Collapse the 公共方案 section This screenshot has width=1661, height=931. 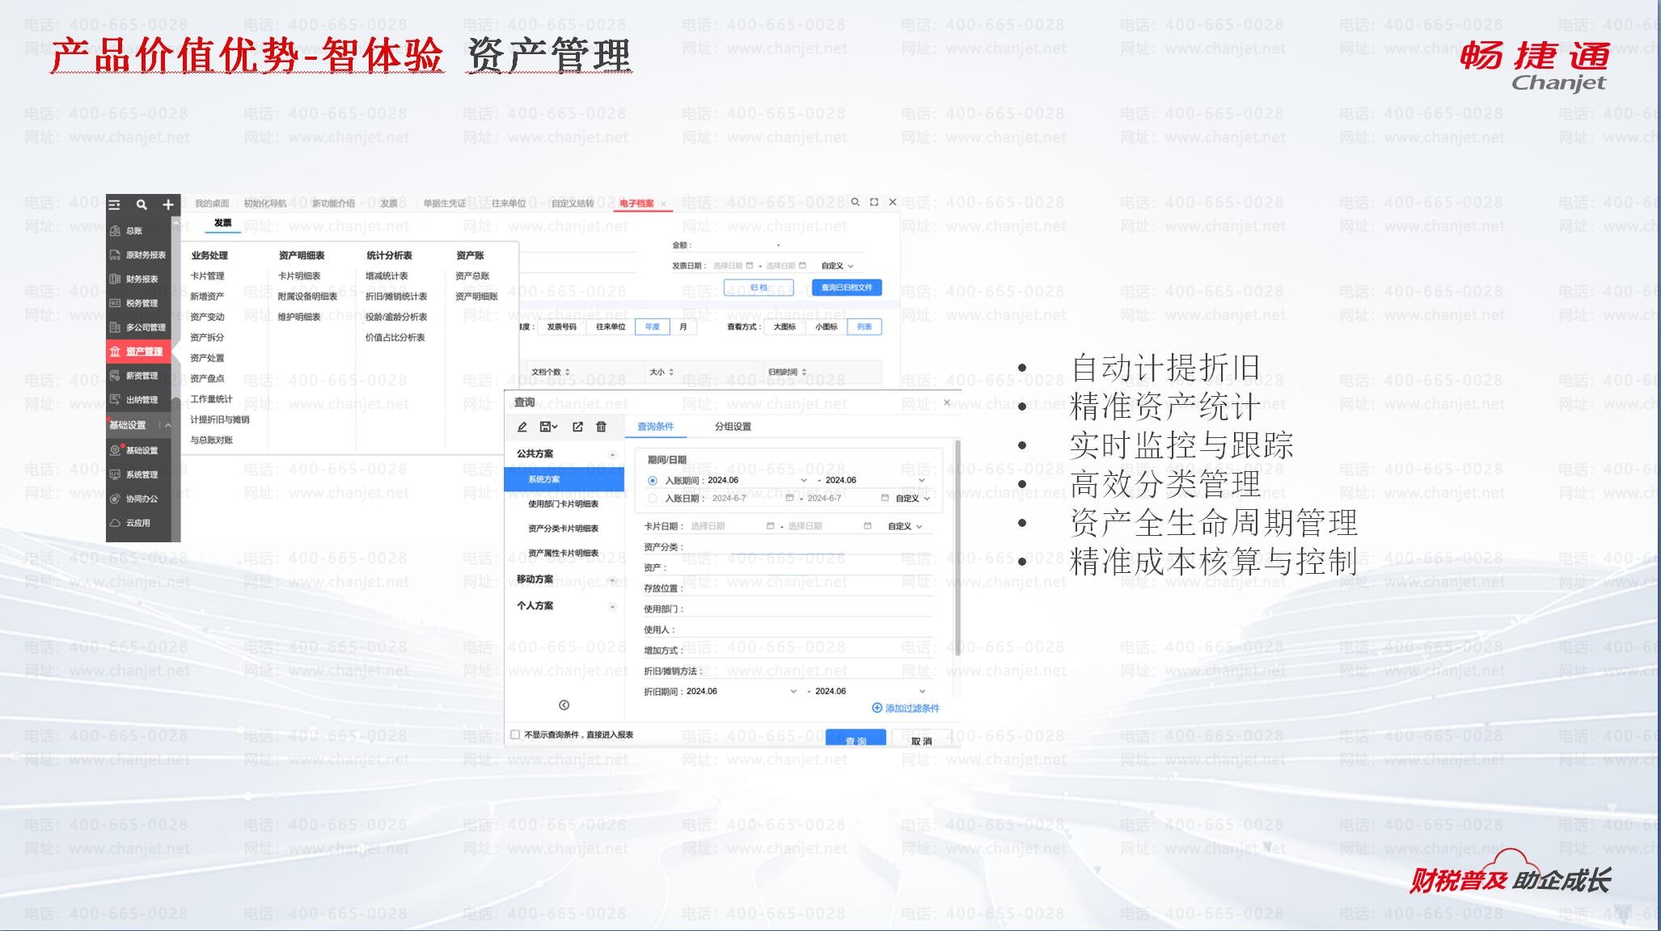pyautogui.click(x=612, y=454)
